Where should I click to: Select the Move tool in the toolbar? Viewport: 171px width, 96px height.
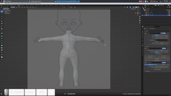click(2, 16)
